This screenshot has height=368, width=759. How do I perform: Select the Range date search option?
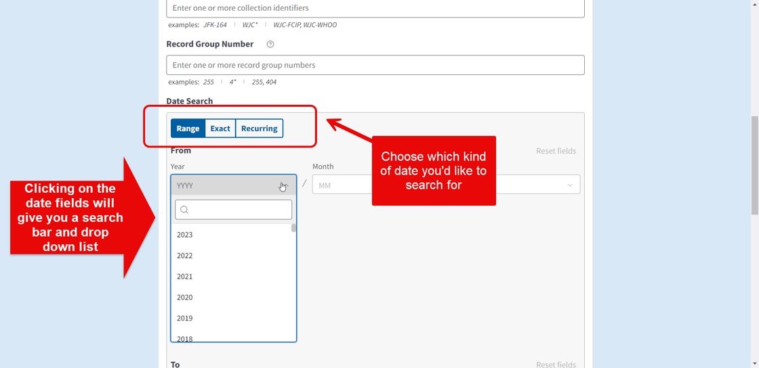pos(188,129)
